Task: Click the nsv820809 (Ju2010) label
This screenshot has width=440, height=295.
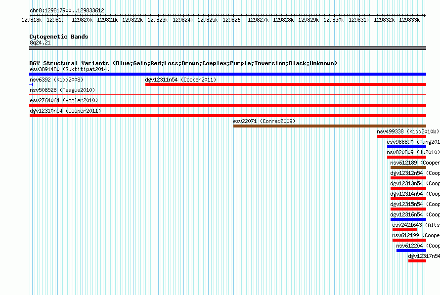Action: click(x=413, y=152)
